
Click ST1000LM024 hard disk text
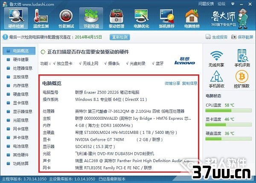[x=126, y=133]
